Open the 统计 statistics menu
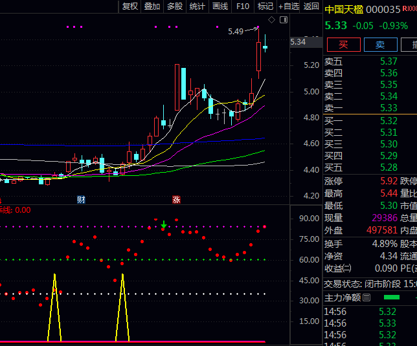417x346 pixels. pos(197,6)
